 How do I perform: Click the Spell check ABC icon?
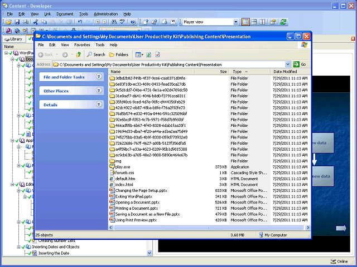123,22
